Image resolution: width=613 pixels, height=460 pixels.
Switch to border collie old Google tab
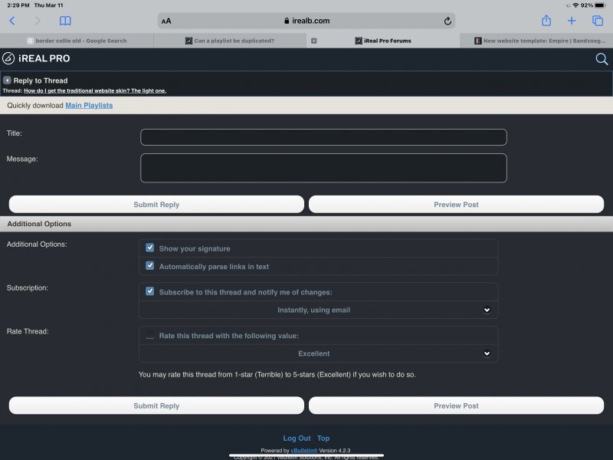tap(77, 41)
